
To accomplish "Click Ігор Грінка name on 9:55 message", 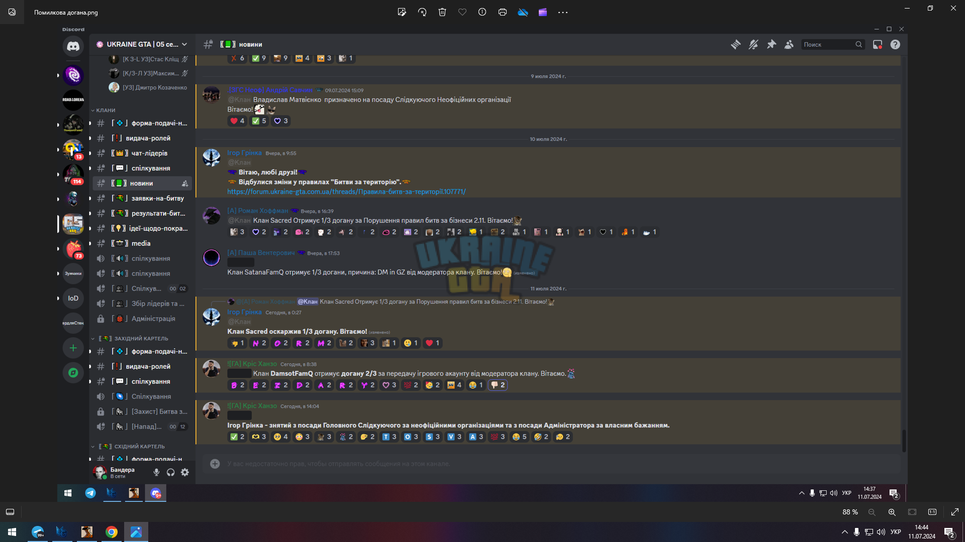I will click(244, 153).
